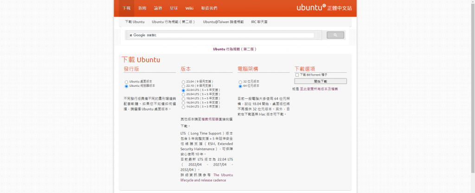This screenshot has width=475, height=193.
Task: Choose version 22.10 radio button
Action: (183, 86)
